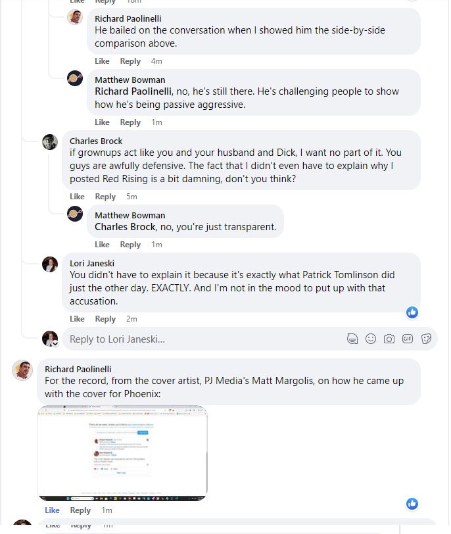Viewport: 451px width, 534px height.
Task: View like reaction on Lori Janeski's comment
Action: [412, 312]
